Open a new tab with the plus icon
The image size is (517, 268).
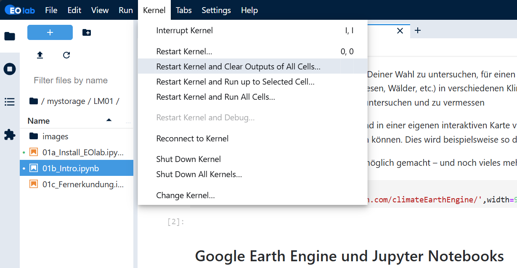click(x=416, y=30)
